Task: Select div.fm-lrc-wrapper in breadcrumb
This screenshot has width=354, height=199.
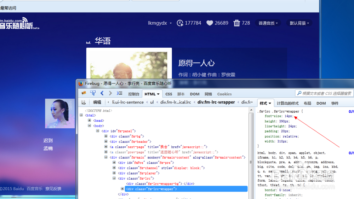Action: 216,102
